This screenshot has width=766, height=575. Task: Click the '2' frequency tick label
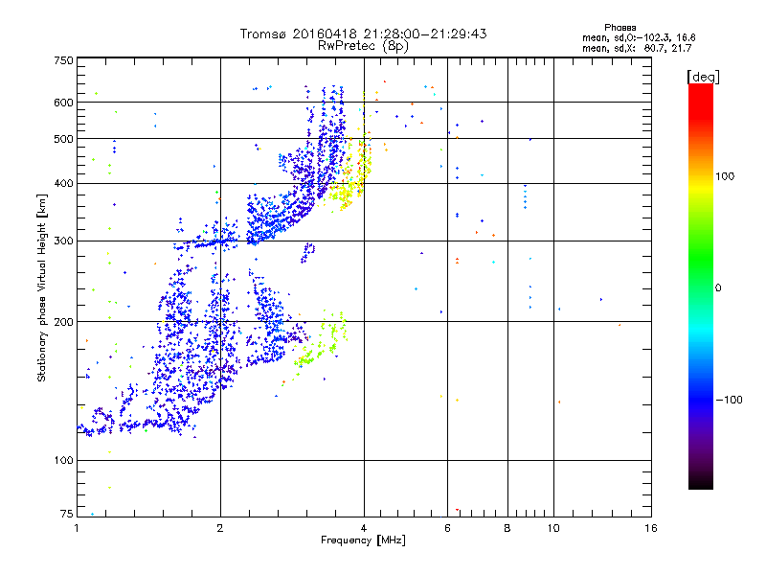(220, 528)
